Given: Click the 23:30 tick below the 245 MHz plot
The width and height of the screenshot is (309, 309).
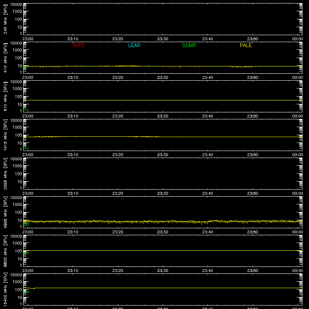Looking at the screenshot, I should coord(163,39).
